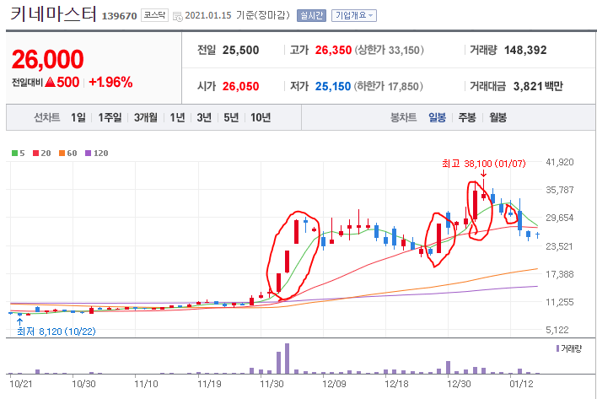Screen dimensions: 597x399
Task: Click the tallest purple volume bar near 11/30
Action: coord(287,359)
